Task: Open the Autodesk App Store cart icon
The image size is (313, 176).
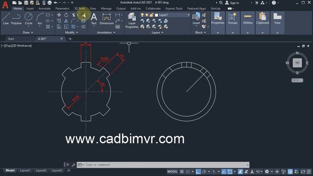Action: pos(257,3)
